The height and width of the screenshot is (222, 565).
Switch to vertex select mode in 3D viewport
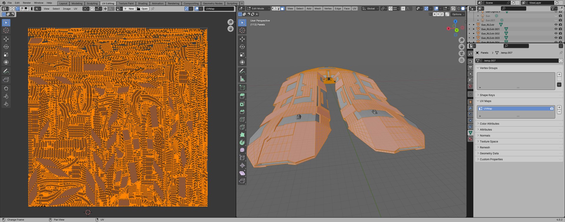click(274, 9)
